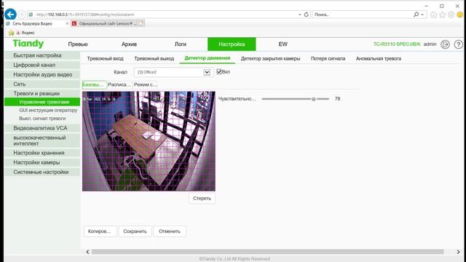The image size is (466, 262).
Task: Switch to Тревожный вход tab
Action: click(105, 58)
